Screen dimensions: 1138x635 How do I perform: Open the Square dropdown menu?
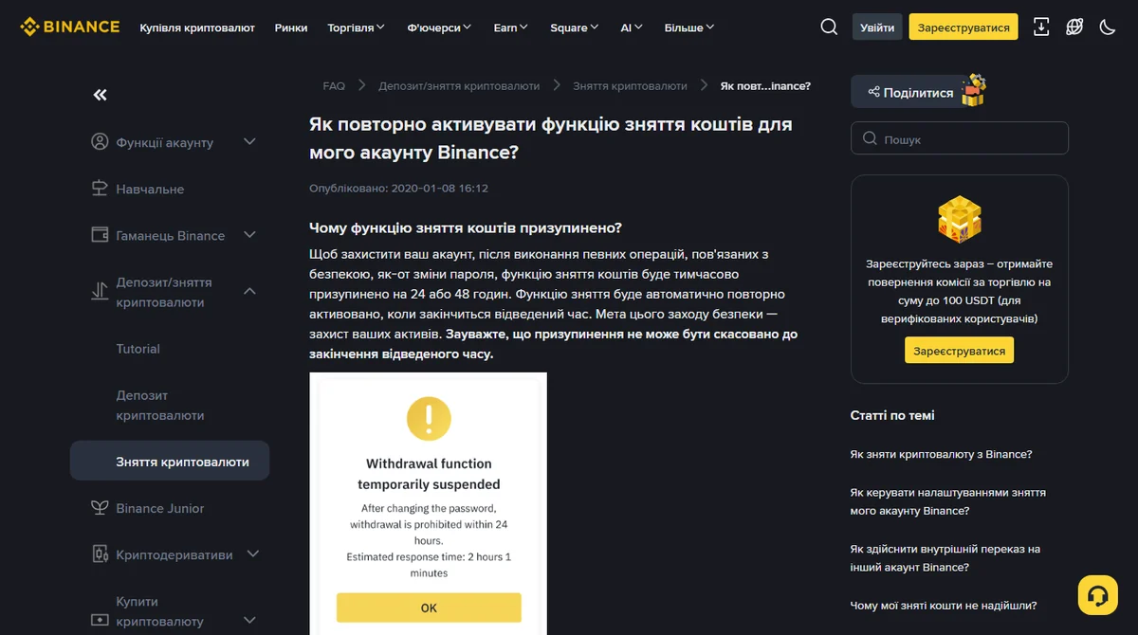point(575,27)
